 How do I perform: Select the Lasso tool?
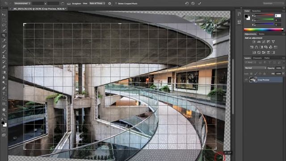point(4,25)
